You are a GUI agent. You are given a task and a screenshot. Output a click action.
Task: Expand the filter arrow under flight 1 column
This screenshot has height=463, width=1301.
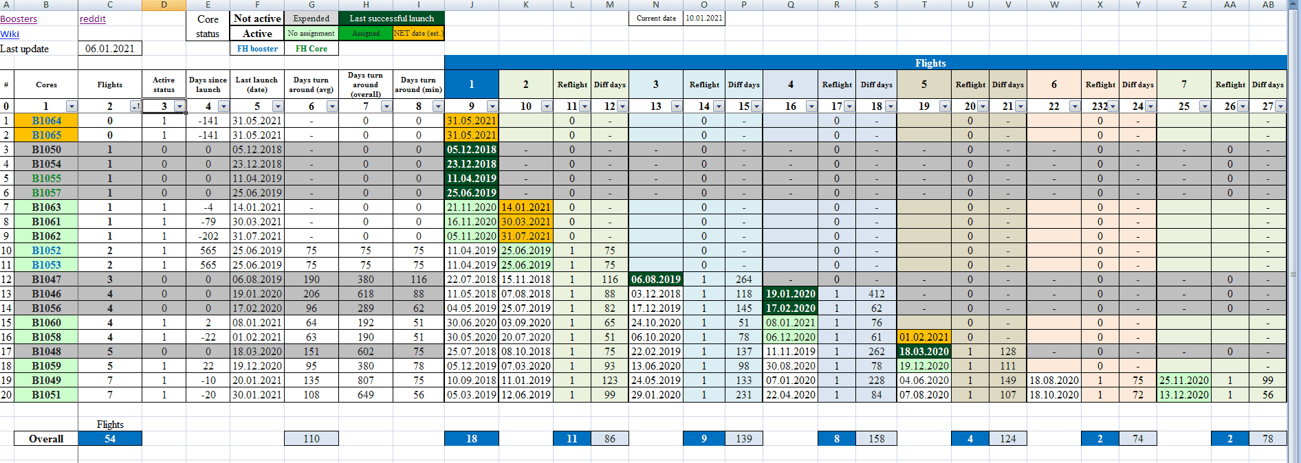coord(492,106)
